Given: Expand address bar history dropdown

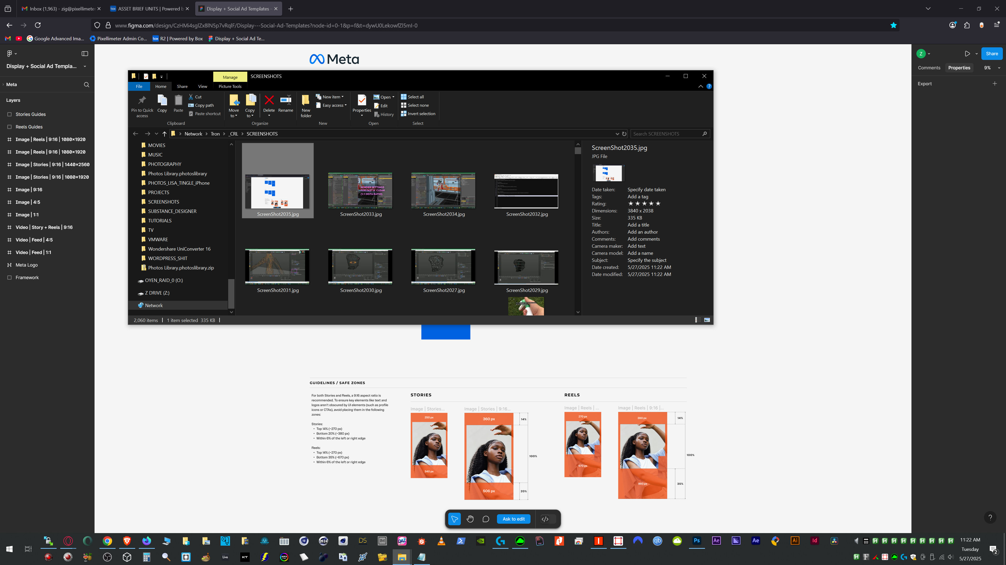Looking at the screenshot, I should (617, 134).
